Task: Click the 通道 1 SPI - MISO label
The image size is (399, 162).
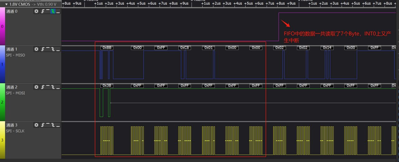Action: (16, 55)
